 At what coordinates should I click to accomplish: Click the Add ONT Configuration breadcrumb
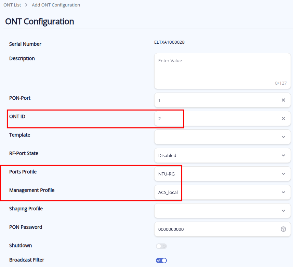pyautogui.click(x=56, y=5)
